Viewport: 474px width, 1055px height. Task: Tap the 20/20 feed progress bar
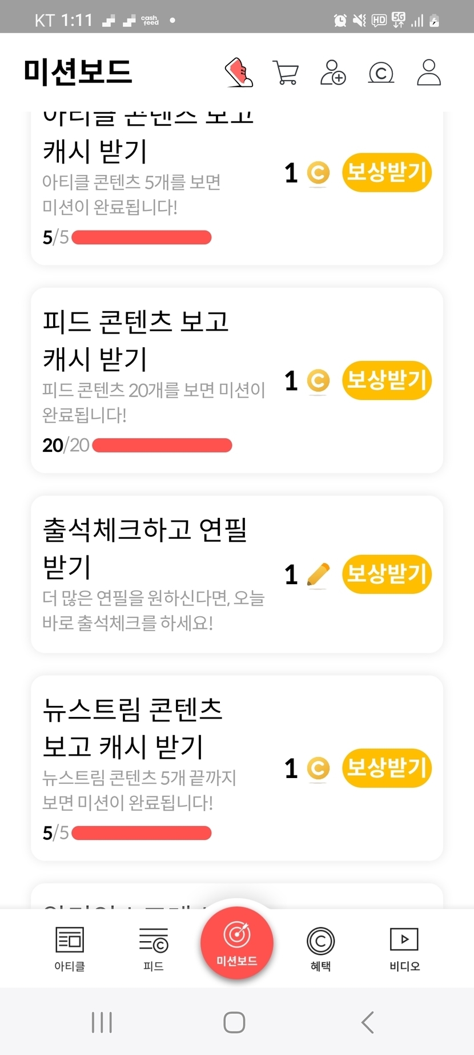pos(162,445)
